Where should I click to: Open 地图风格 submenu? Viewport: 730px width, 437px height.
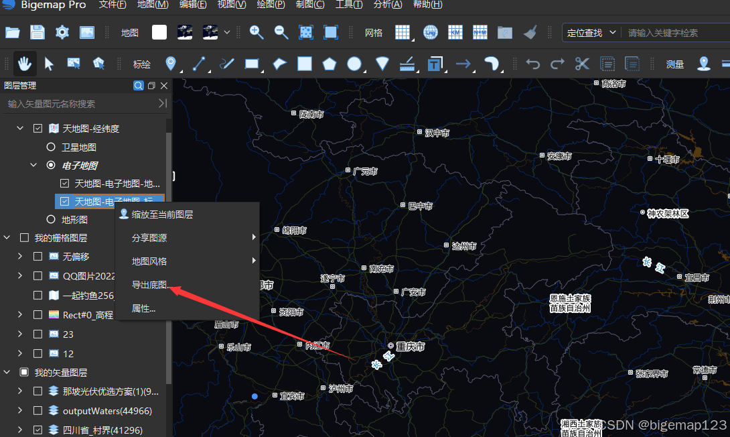point(187,261)
